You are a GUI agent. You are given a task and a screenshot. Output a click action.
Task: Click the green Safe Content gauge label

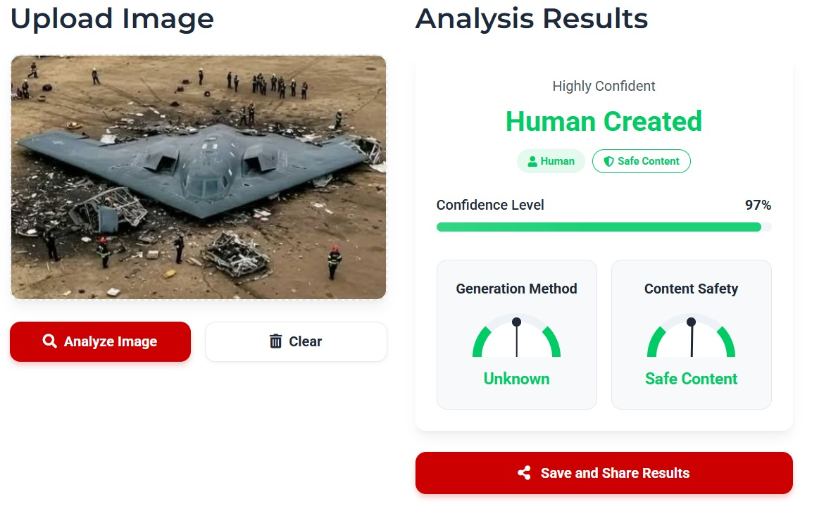click(691, 379)
